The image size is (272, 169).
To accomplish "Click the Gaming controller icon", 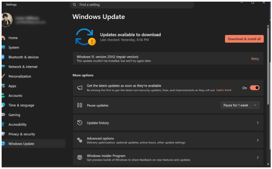I will [x=3, y=114].
